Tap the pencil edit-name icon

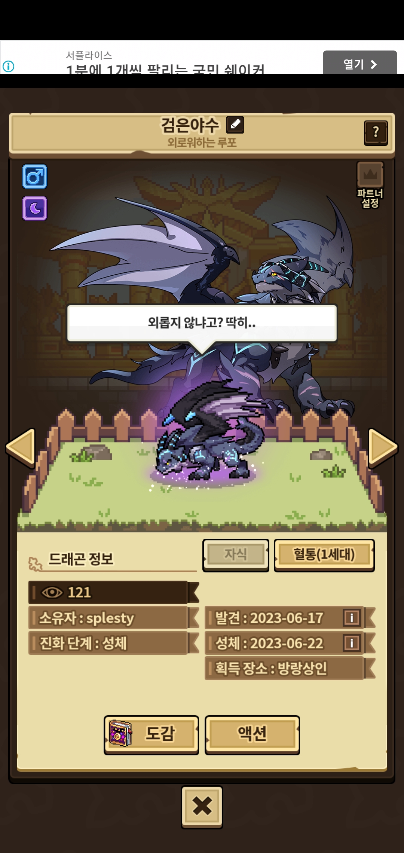[235, 125]
